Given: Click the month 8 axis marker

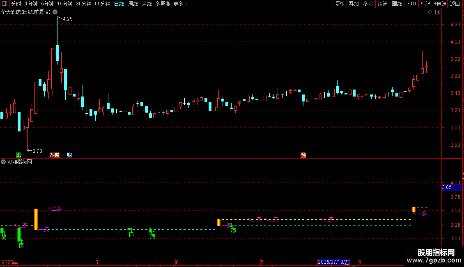Looking at the screenshot, I should (x=360, y=262).
